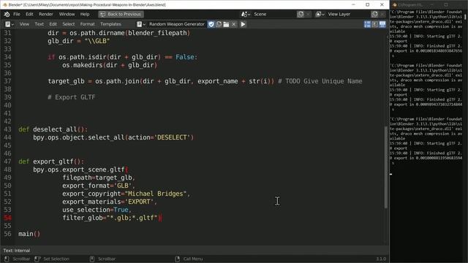Toggle the fake user shield icon
Viewport: 468px width, 263px height.
[x=211, y=24]
